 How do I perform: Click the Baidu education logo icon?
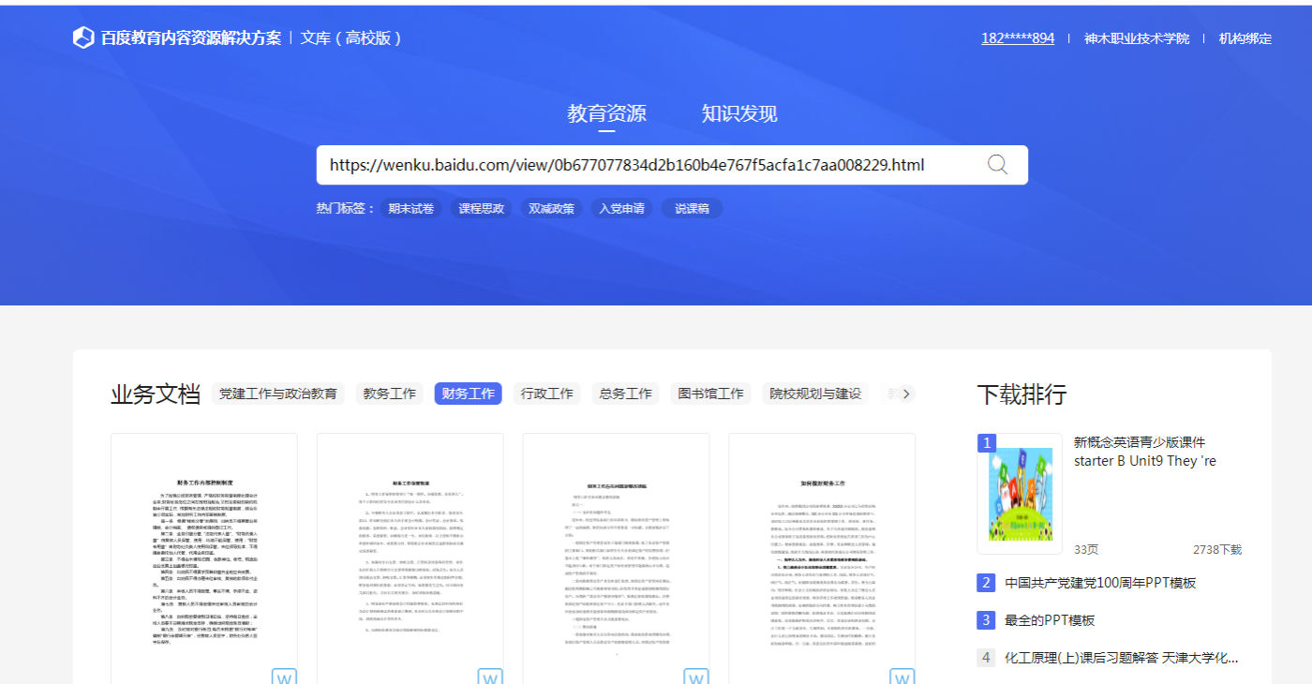point(83,37)
